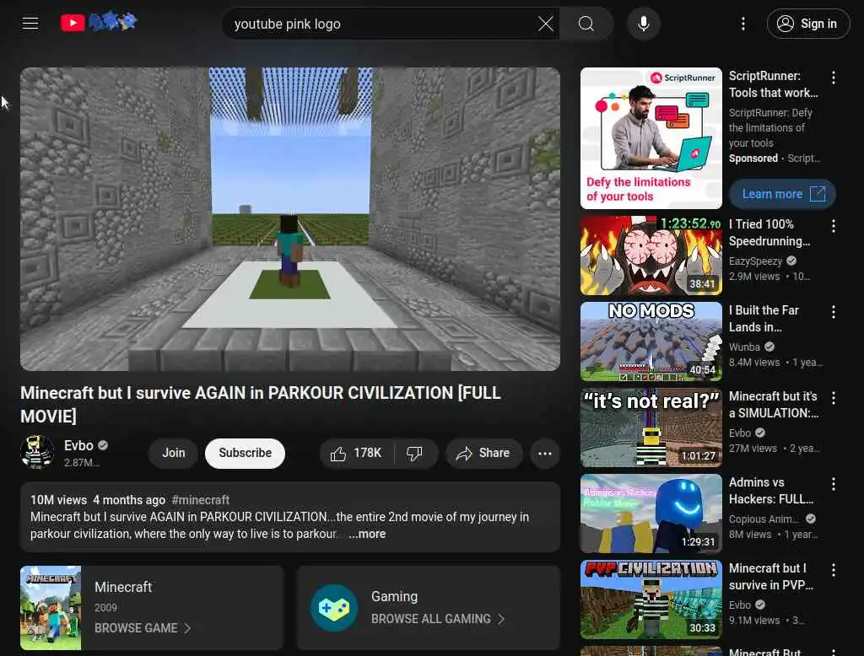Click BROWSE ALL GAMING link

pyautogui.click(x=438, y=619)
